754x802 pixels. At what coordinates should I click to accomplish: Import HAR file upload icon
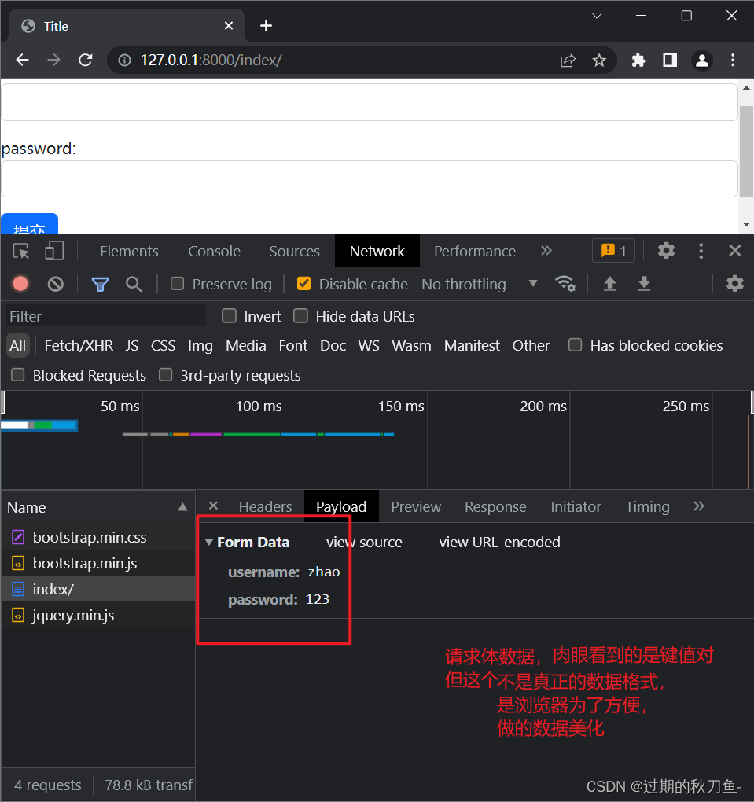610,283
